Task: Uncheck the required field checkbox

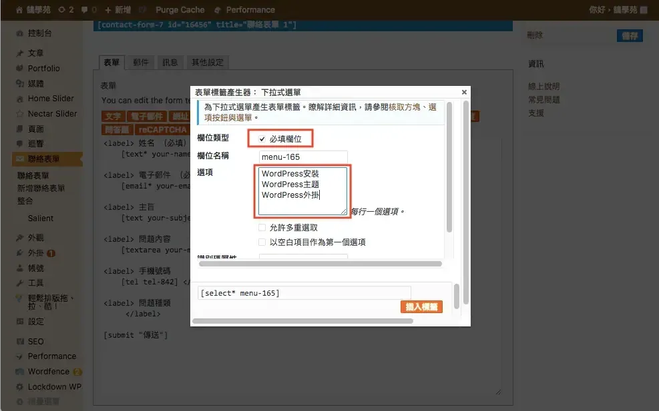Action: pos(262,139)
